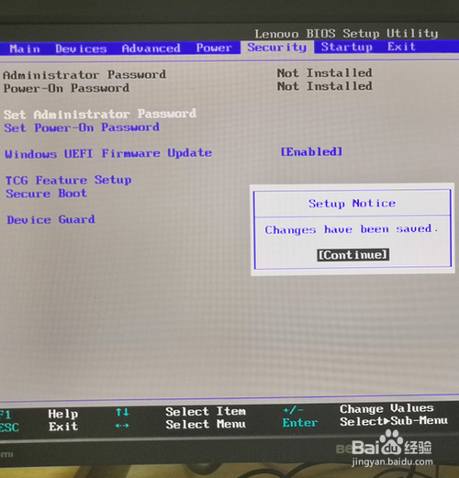Viewport: 459px width, 478px height.
Task: Switch to the Exit tab
Action: (401, 47)
